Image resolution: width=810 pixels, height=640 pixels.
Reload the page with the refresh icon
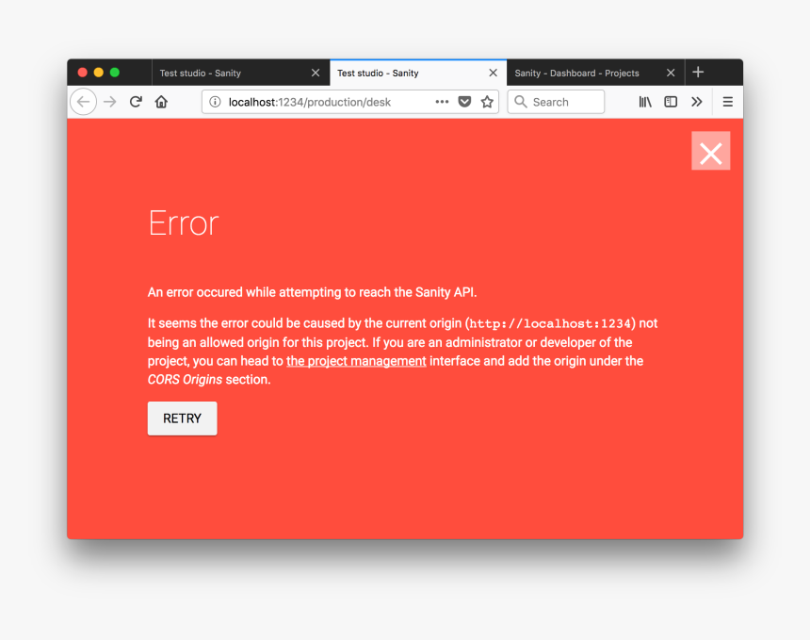136,102
